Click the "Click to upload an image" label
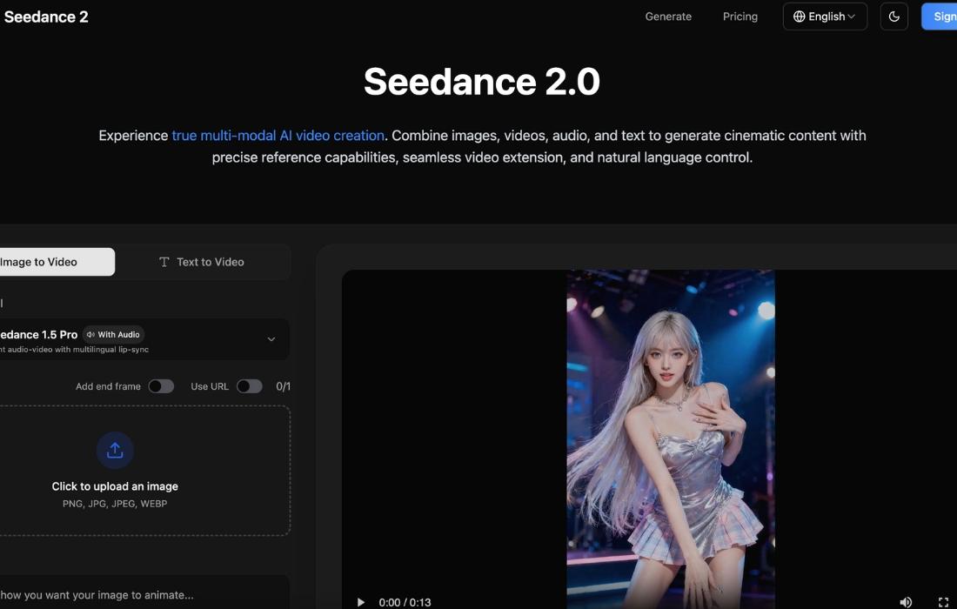The height and width of the screenshot is (609, 957). point(115,486)
